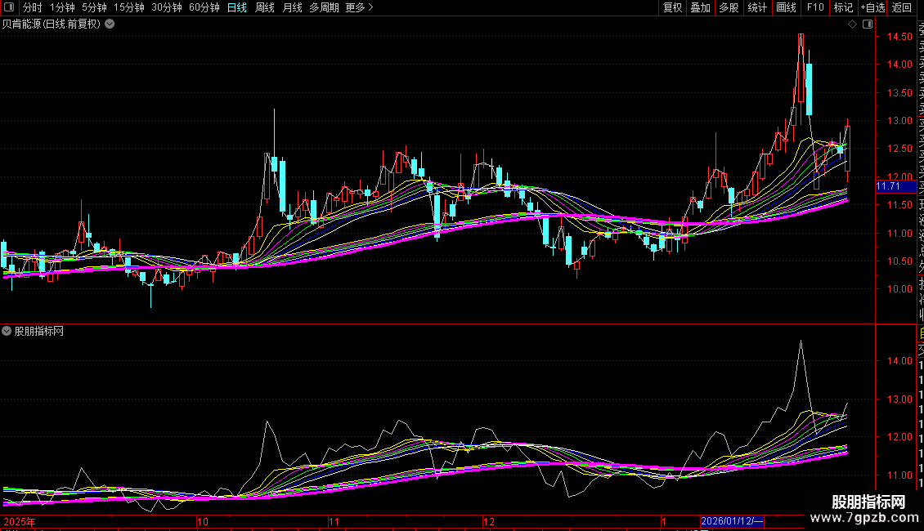The image size is (924, 531).
Task: Open the 多股 multi-stock view
Action: tap(729, 7)
